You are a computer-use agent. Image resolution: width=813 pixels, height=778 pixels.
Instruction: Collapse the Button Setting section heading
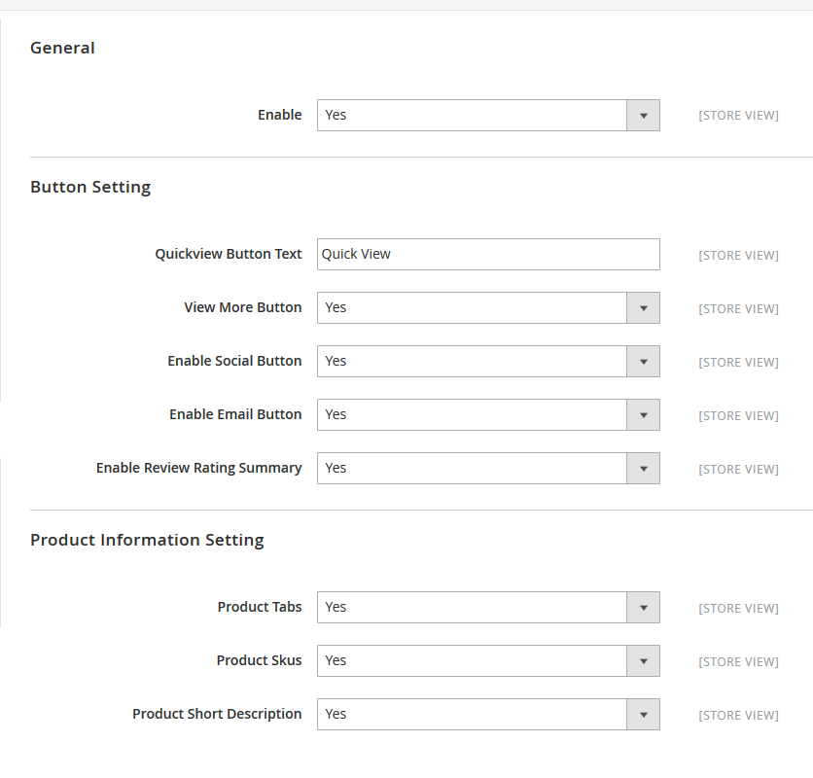90,187
